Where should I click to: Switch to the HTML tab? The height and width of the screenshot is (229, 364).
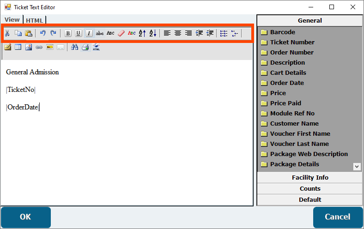click(x=34, y=20)
